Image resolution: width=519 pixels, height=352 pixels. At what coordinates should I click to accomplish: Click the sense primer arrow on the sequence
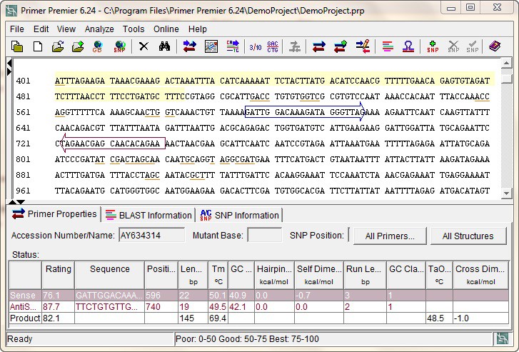(x=305, y=112)
